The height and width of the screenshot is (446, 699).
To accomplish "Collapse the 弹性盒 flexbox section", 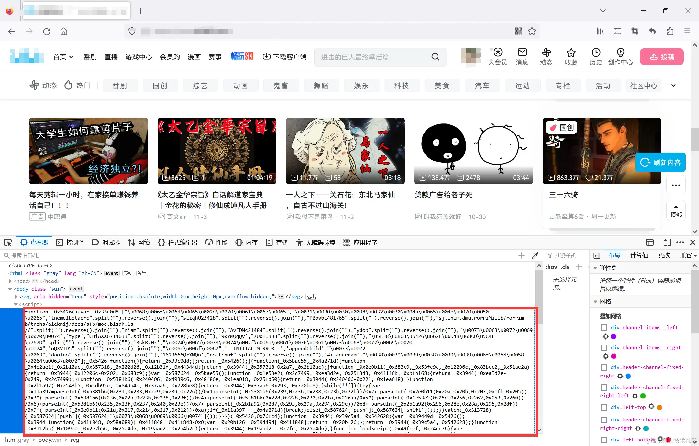I will tap(595, 268).
